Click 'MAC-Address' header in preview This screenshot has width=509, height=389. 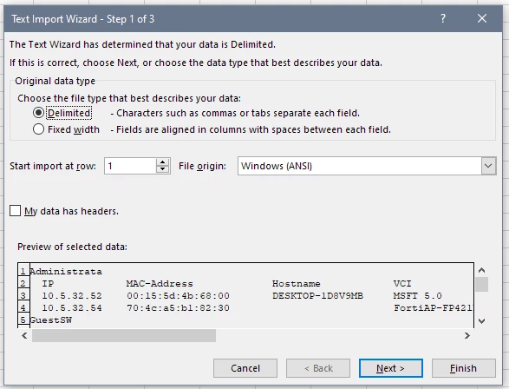coord(160,284)
